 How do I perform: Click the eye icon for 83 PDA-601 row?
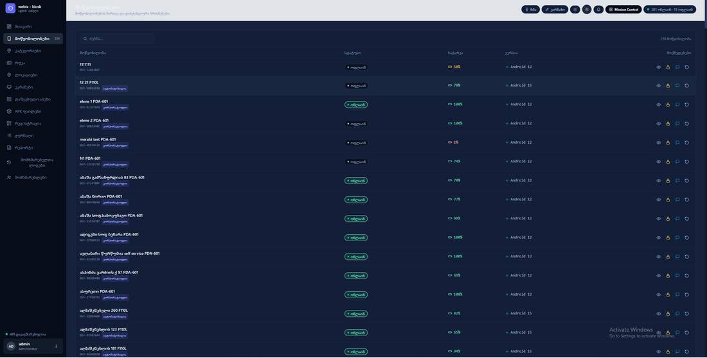tap(658, 180)
